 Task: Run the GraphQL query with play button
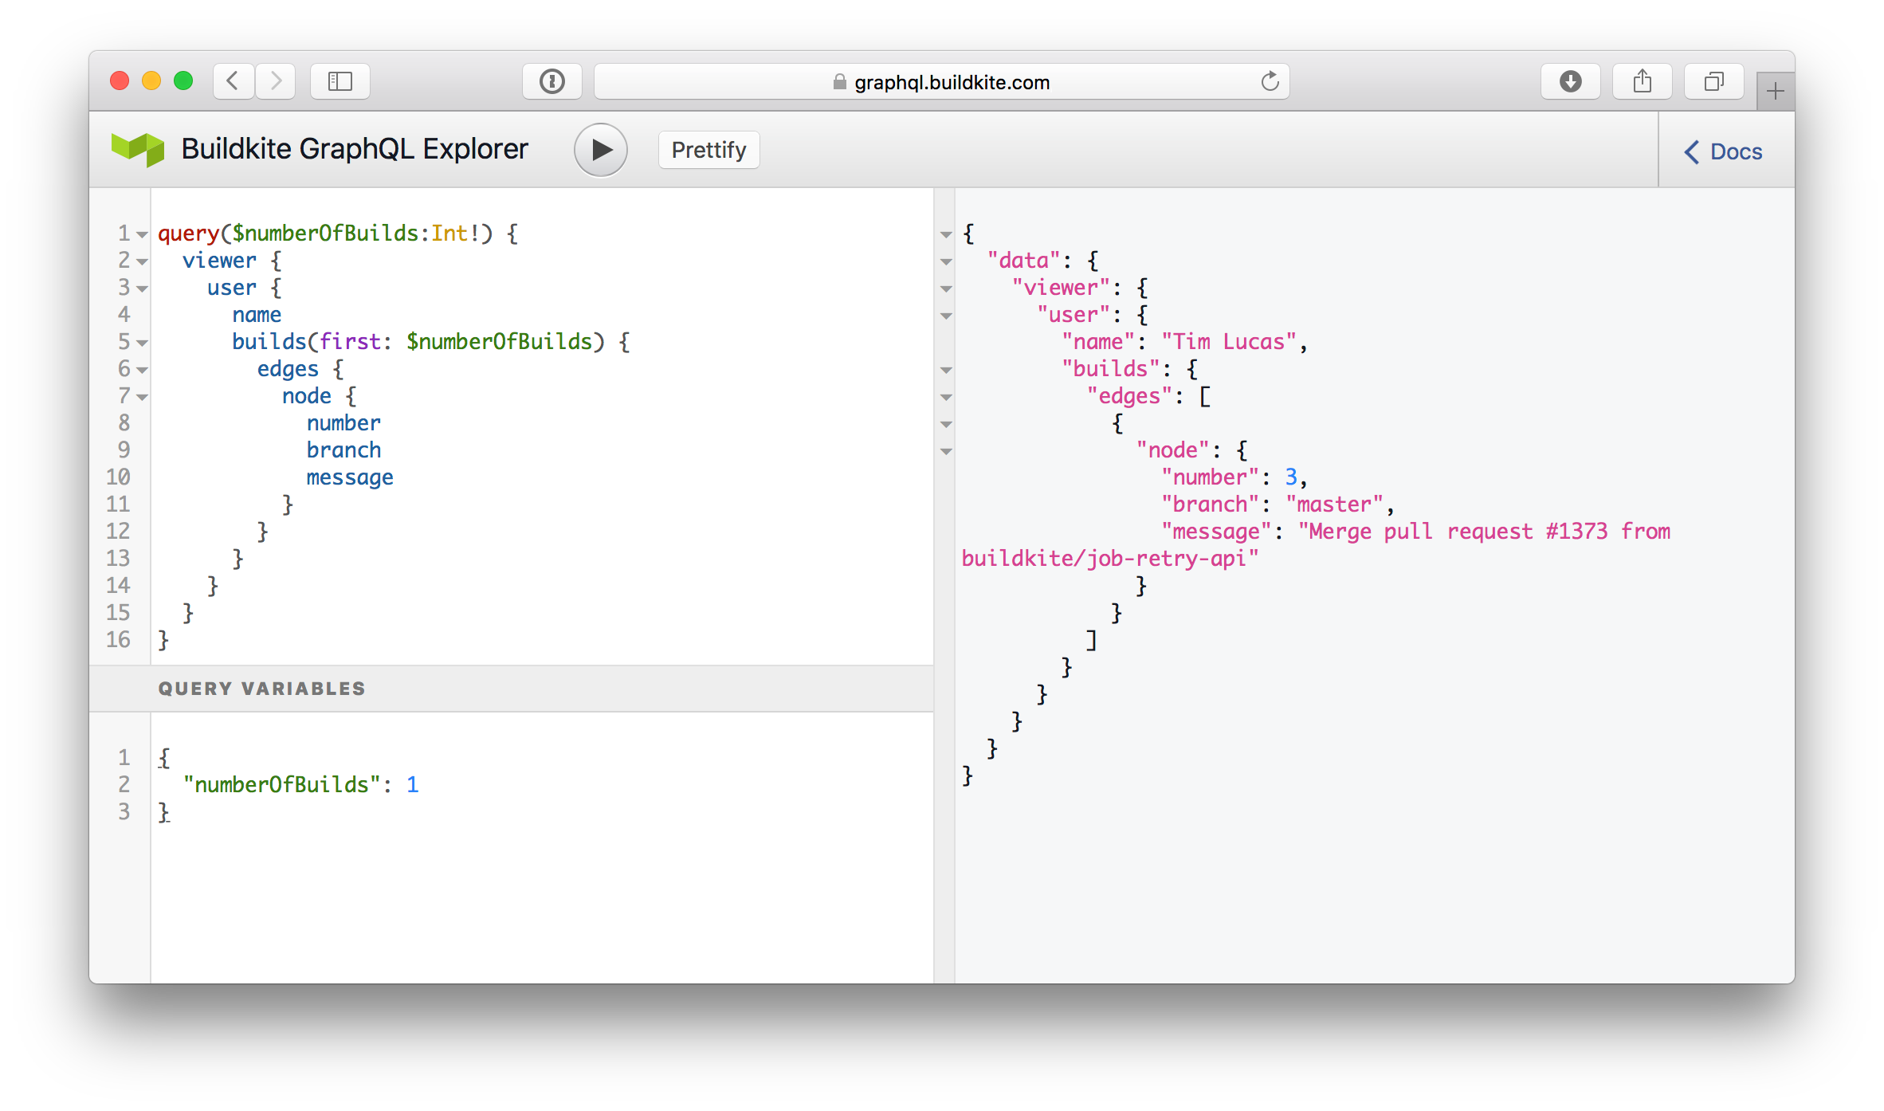[601, 150]
